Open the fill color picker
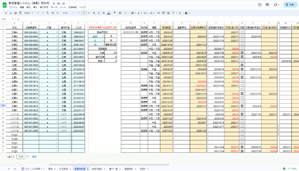The width and height of the screenshot is (299, 171). 115,13
